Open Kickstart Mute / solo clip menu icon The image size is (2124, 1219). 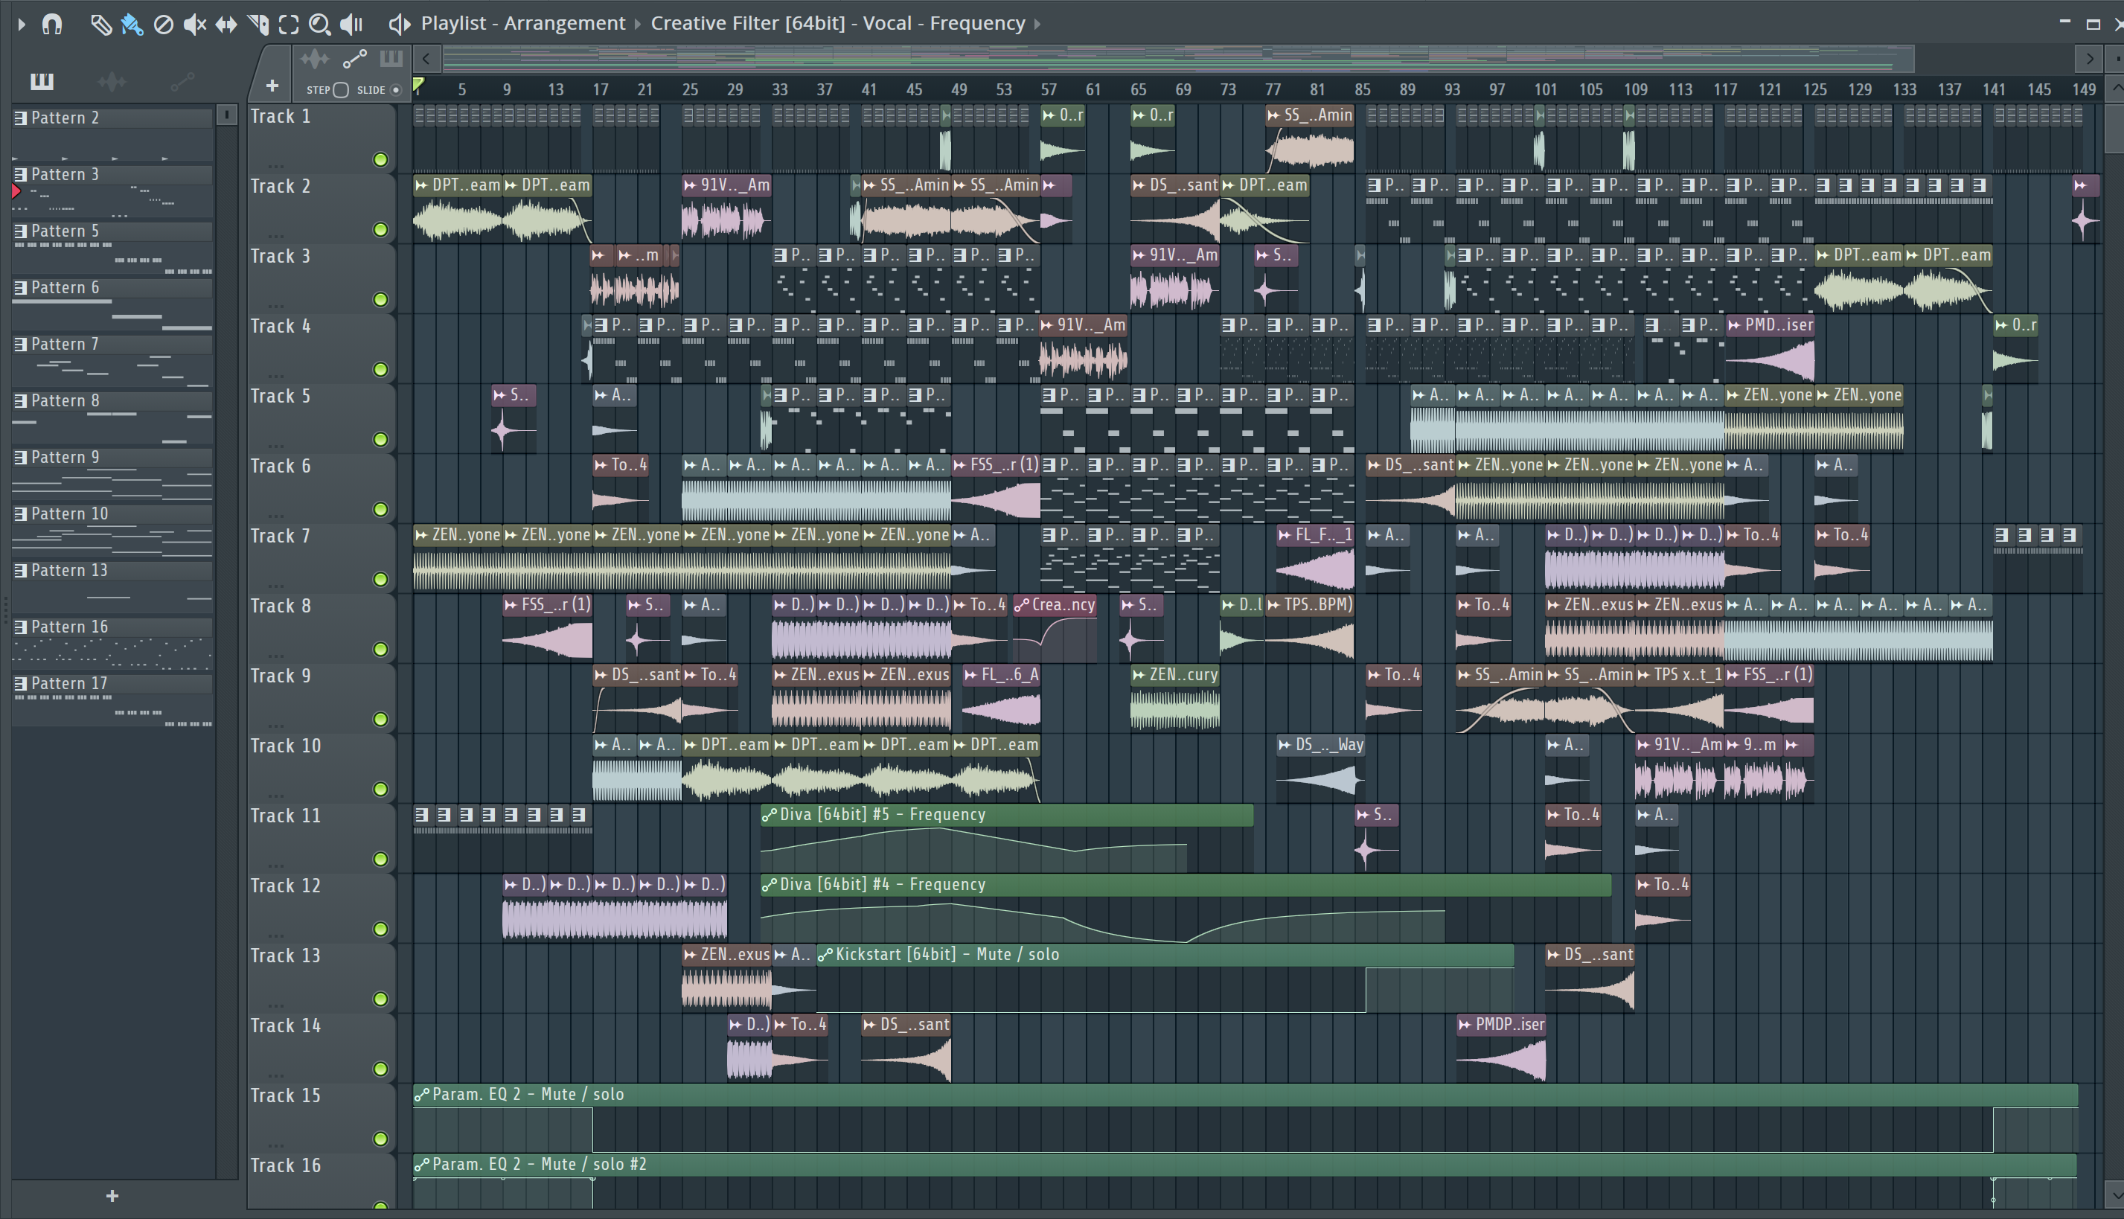click(825, 954)
